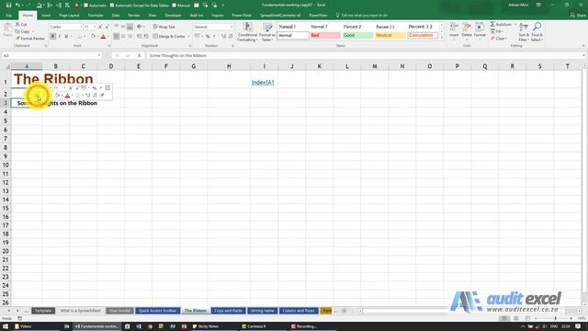Click the Windows Start button
Viewport: 588px width, 331px height.
pyautogui.click(x=6, y=326)
